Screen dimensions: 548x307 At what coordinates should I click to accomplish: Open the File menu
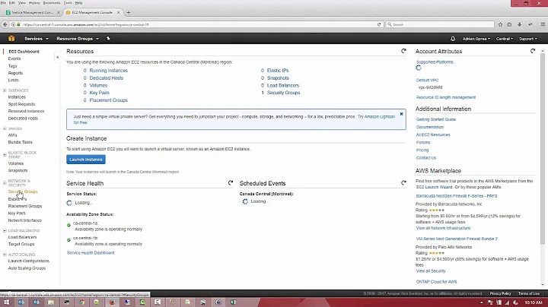click(4, 3)
